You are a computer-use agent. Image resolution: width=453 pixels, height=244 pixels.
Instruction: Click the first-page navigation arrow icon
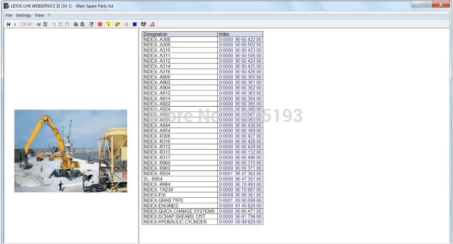8,24
